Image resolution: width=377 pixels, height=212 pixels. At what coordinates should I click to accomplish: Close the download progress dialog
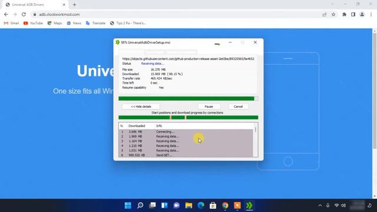pos(255,42)
